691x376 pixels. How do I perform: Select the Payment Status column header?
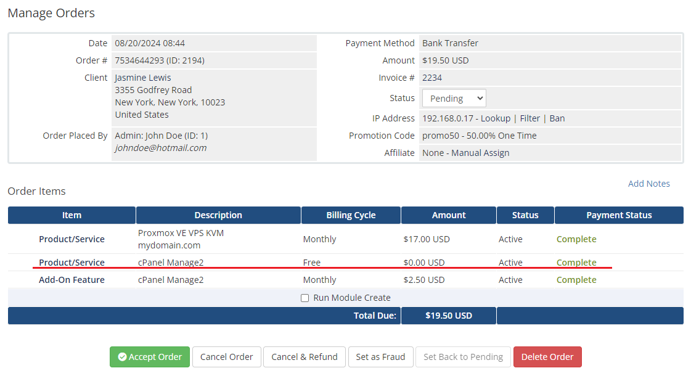(x=619, y=215)
